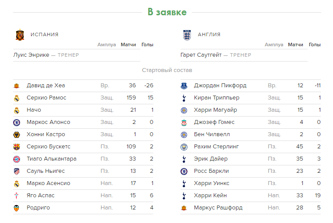333x223 pixels.
Task: Click the Valencia badge beside Родриго
Action: click(x=17, y=208)
